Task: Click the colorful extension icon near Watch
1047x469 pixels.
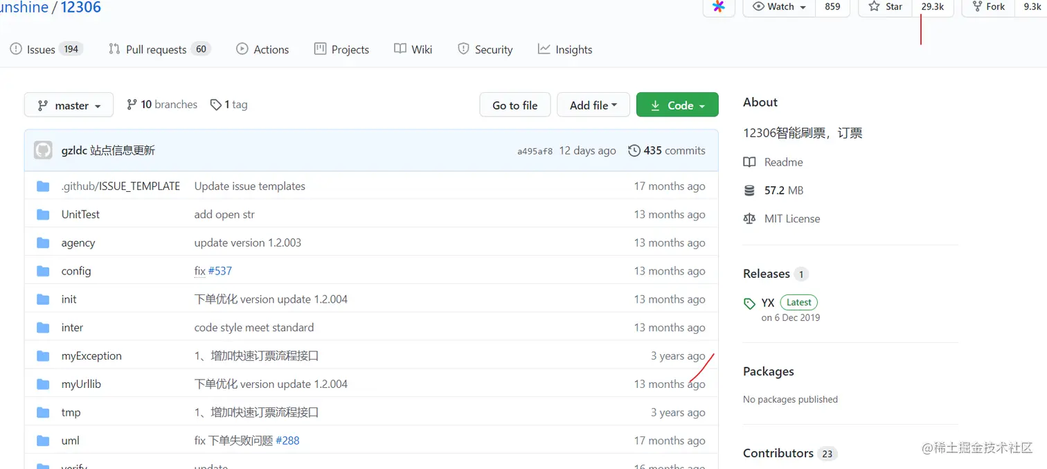Action: (719, 6)
